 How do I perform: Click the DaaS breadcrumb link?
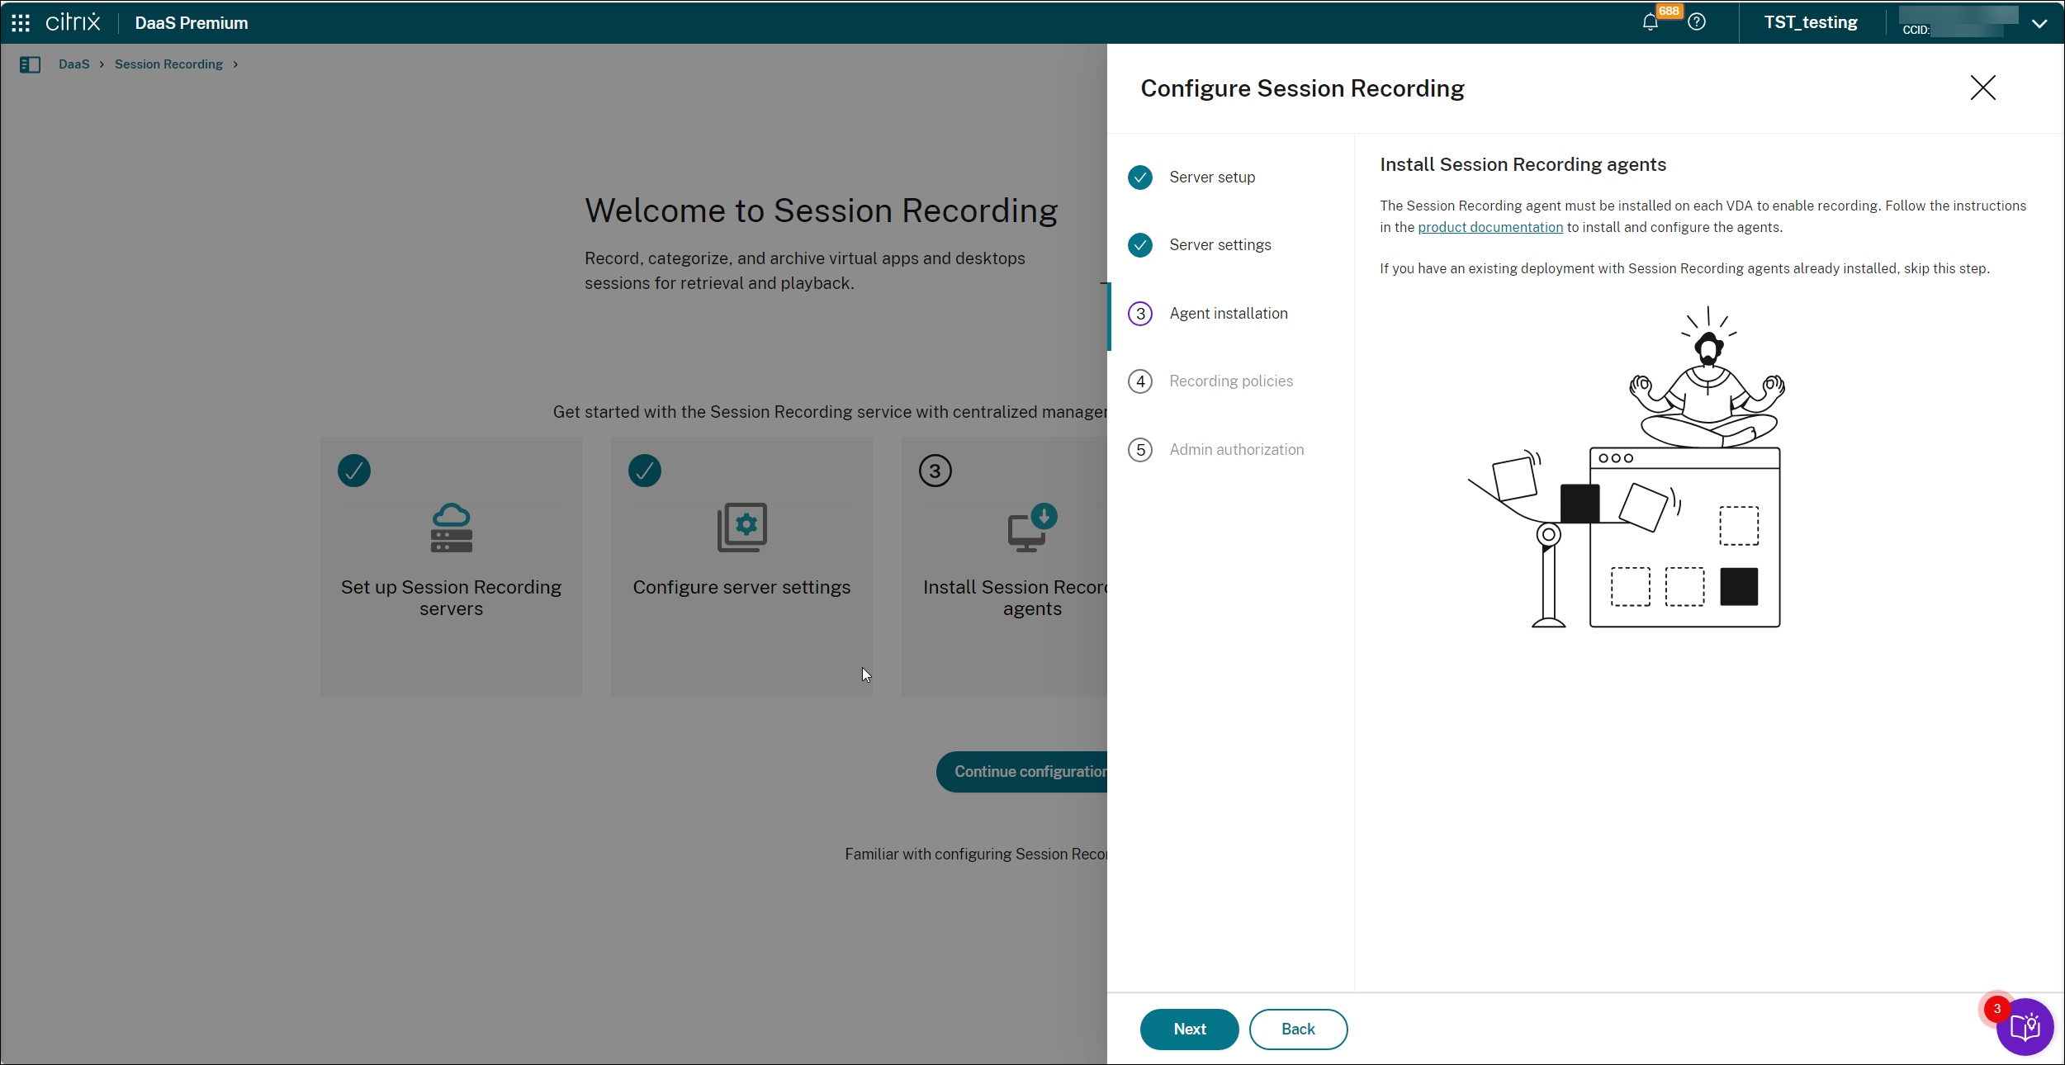73,64
